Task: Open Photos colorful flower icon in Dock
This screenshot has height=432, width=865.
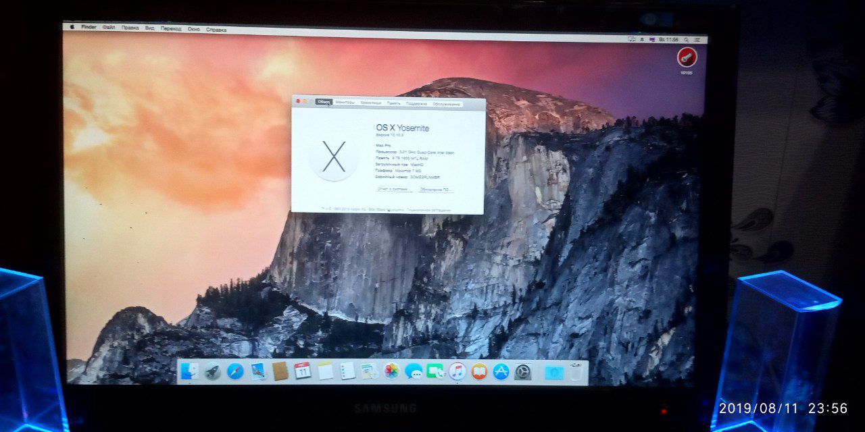Action: 391,371
